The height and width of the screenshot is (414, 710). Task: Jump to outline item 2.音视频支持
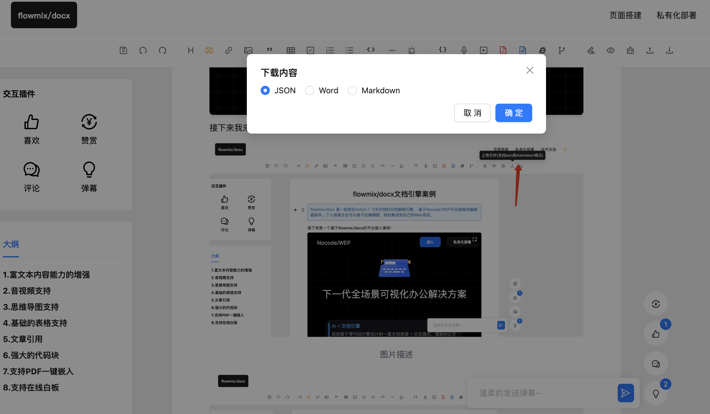(27, 291)
